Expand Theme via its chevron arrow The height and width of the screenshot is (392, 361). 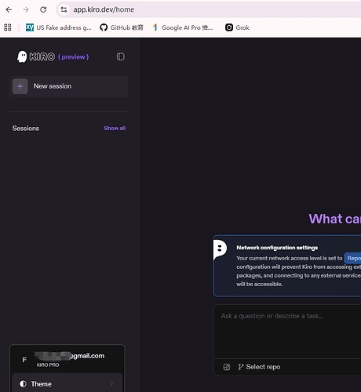pyautogui.click(x=111, y=384)
